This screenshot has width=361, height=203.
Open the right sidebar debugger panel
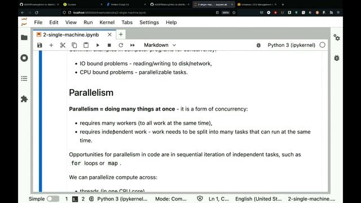[337, 58]
